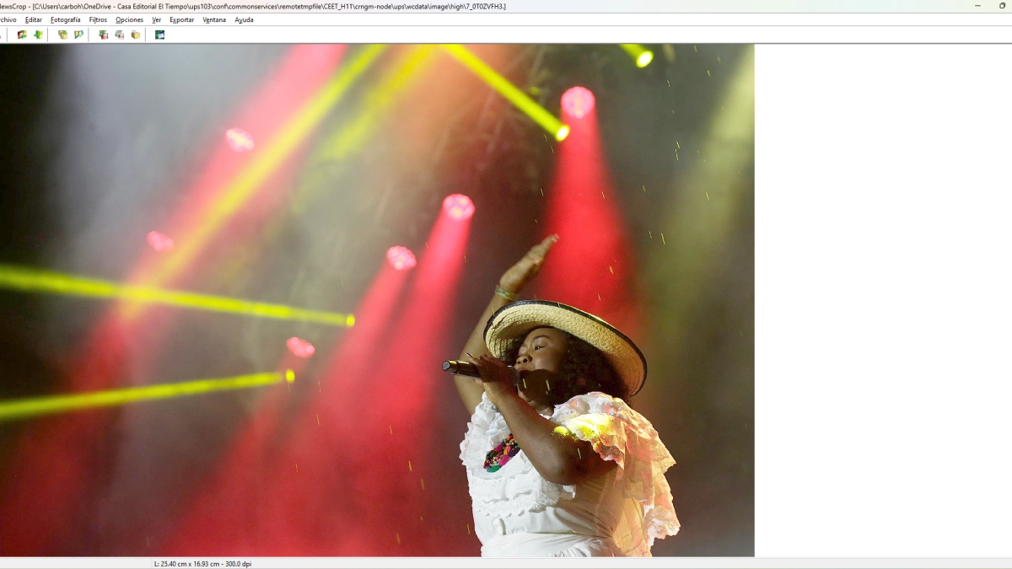This screenshot has height=569, width=1012.
Task: Expand the Filtros menu
Action: (98, 19)
